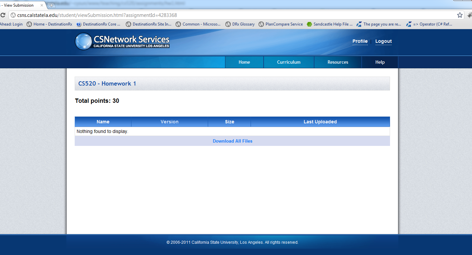The image size is (472, 255).
Task: Open the DestinationRx Core bookmark
Action: coord(98,24)
